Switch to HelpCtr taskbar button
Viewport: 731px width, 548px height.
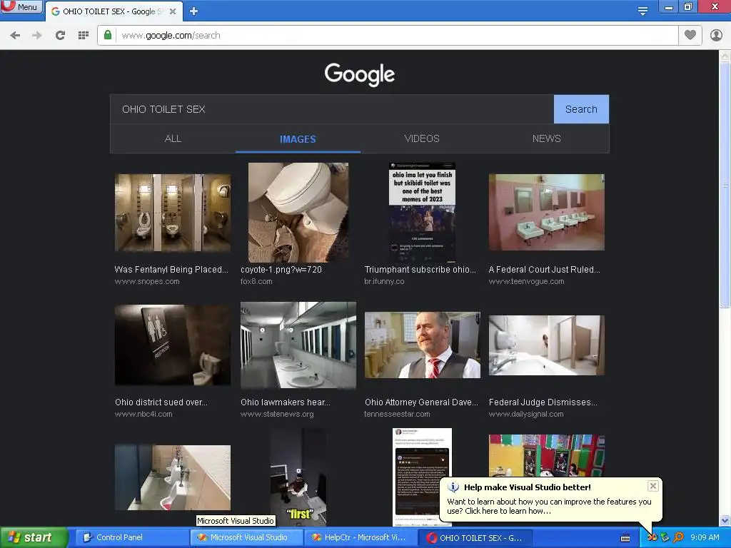(361, 538)
